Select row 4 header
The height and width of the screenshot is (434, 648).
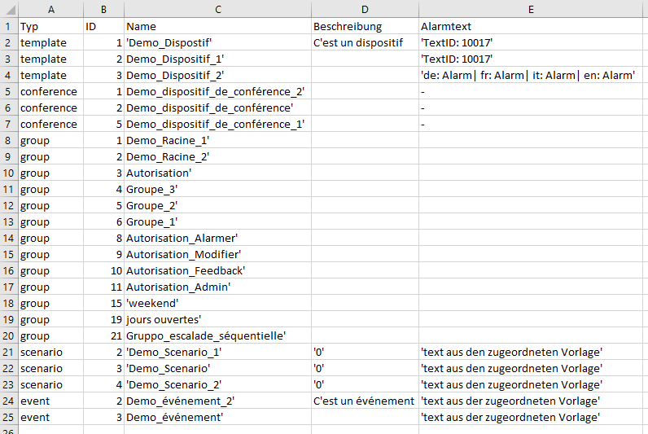pyautogui.click(x=9, y=75)
